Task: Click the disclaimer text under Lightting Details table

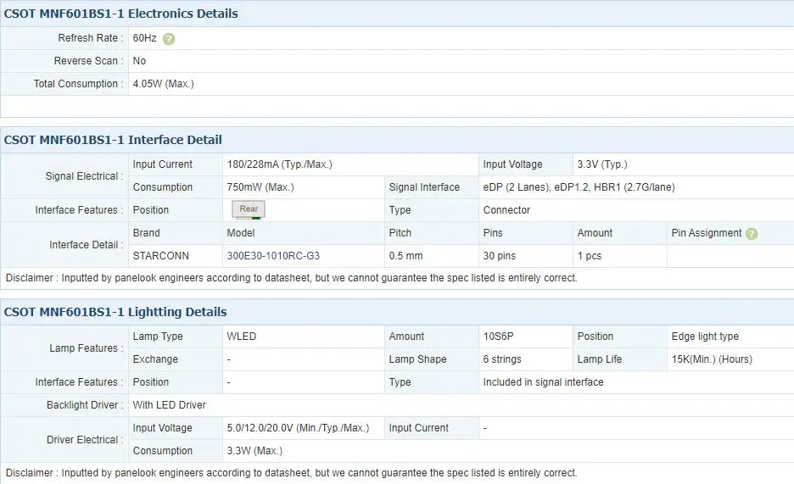Action: [291, 473]
